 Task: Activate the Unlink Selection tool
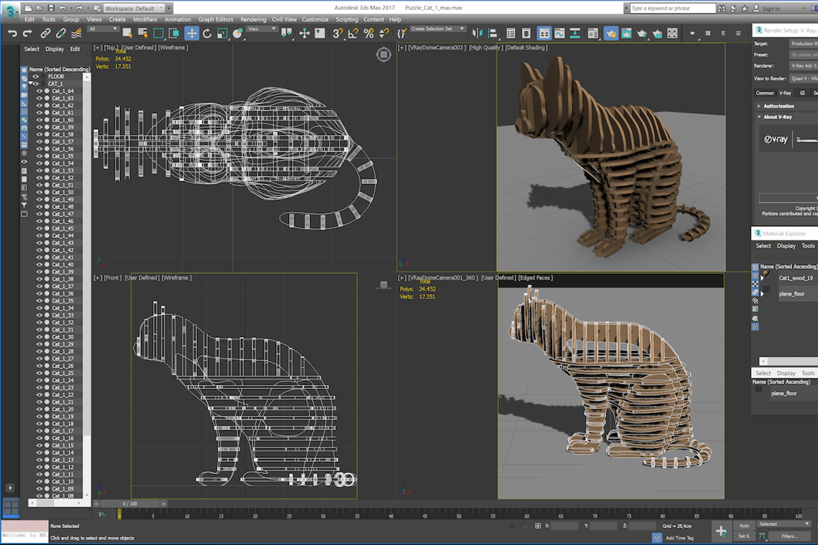(61, 33)
